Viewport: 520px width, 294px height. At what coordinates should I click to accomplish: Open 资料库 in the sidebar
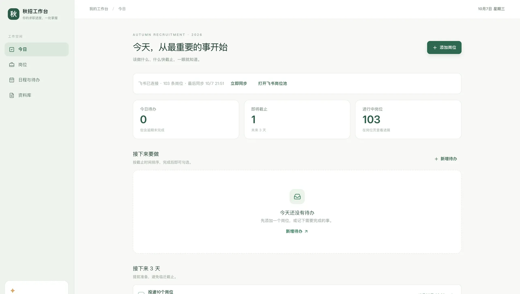(37, 95)
